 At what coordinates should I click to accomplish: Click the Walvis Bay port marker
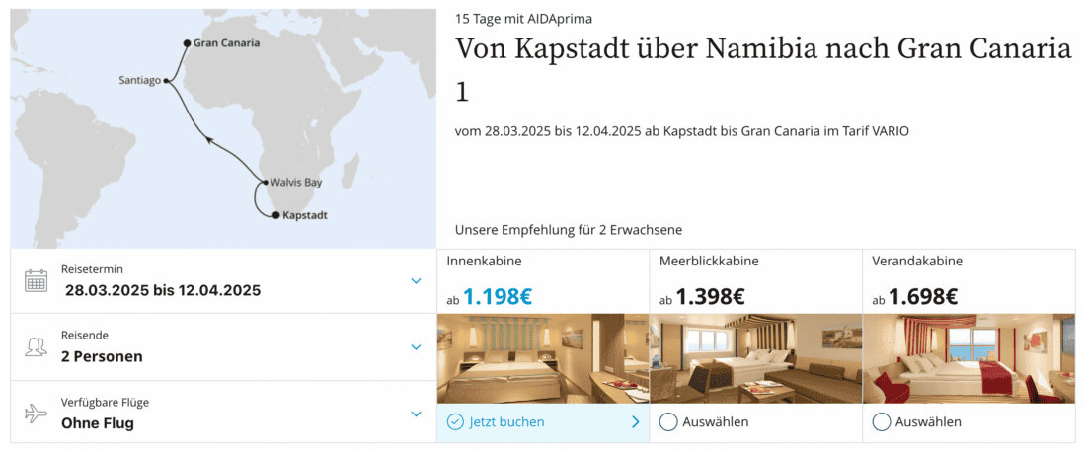point(264,183)
